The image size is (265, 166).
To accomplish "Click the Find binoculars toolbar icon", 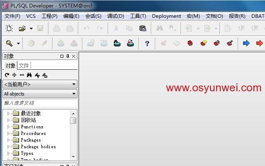I will (159, 28).
